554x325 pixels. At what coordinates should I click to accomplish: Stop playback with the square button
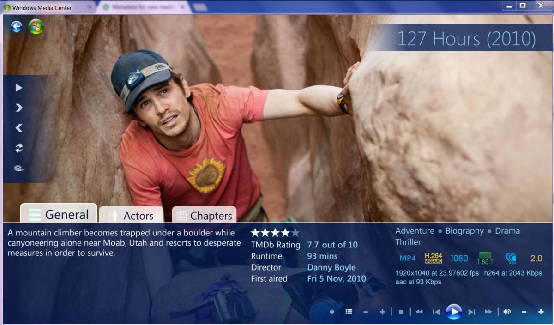(401, 312)
